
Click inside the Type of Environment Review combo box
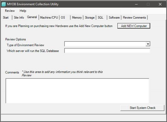(105, 44)
